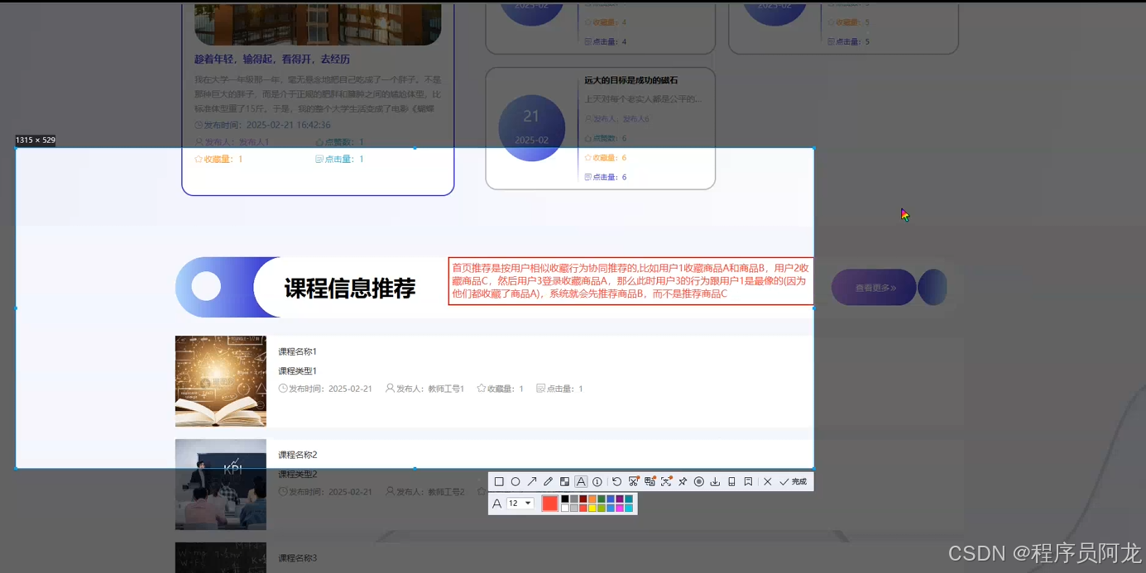1146x573 pixels.
Task: Click the 课程名称2 course title
Action: pos(298,455)
